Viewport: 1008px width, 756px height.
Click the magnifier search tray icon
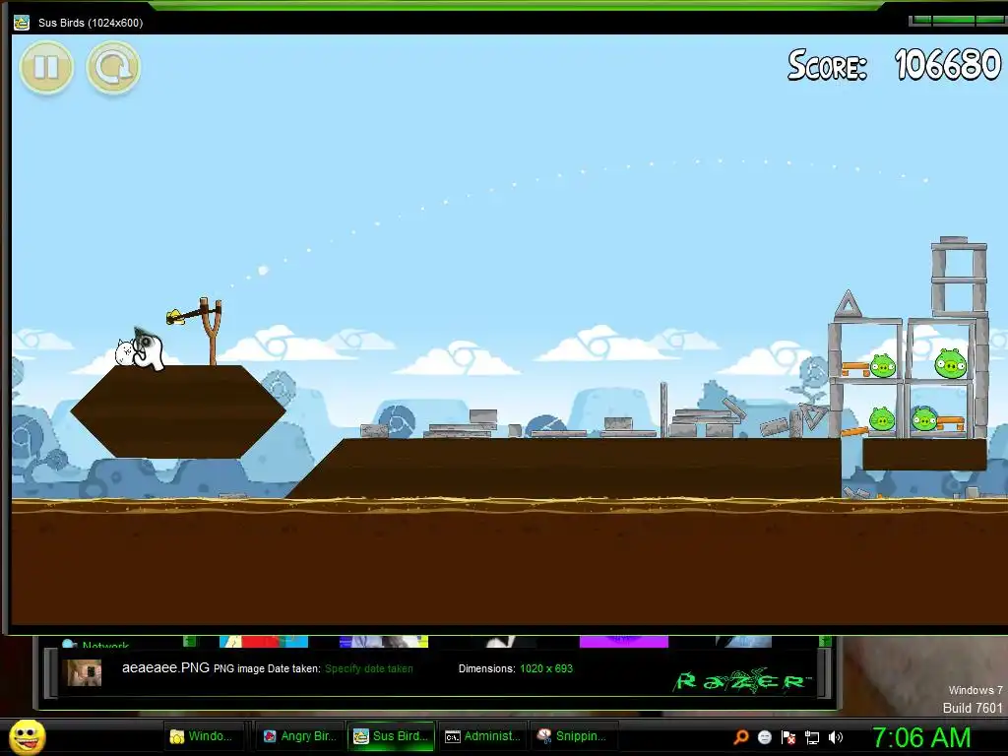(741, 737)
